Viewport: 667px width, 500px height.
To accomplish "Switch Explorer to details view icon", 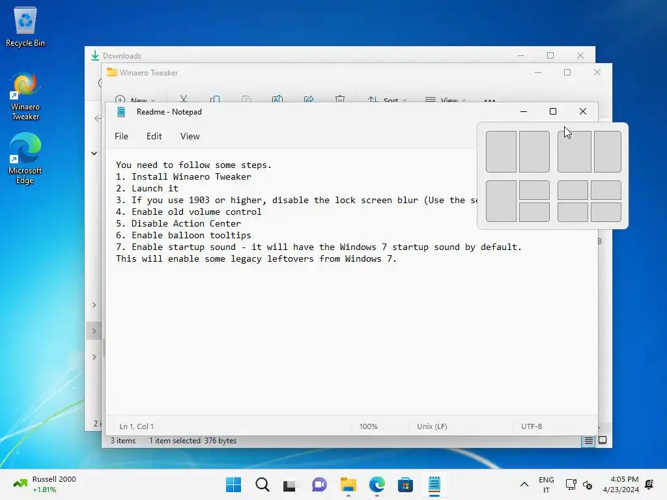I will [588, 441].
